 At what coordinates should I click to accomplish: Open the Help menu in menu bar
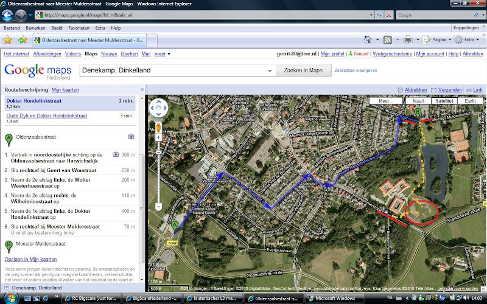[116, 28]
